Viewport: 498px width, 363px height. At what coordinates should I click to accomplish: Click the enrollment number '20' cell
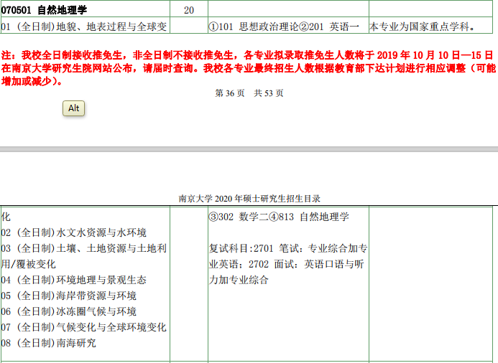pyautogui.click(x=189, y=10)
